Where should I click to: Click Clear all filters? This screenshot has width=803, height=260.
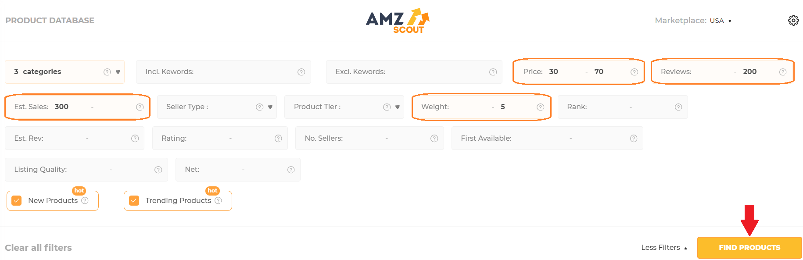tap(38, 247)
